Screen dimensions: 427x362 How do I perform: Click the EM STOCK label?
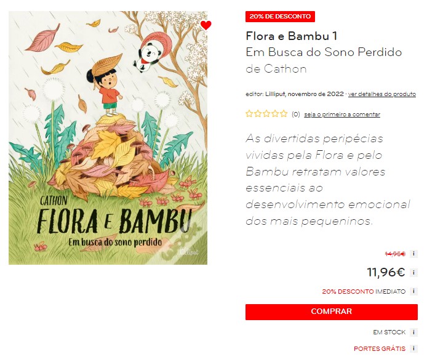pos(389,332)
